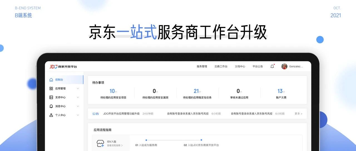Click the second progress step dot
The height and width of the screenshot is (151, 356).
[x=201, y=140]
